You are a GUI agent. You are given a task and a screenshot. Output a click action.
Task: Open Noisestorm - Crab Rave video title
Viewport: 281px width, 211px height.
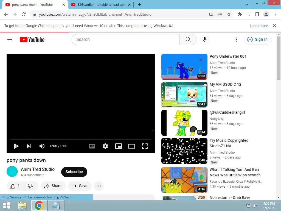coord(230,197)
